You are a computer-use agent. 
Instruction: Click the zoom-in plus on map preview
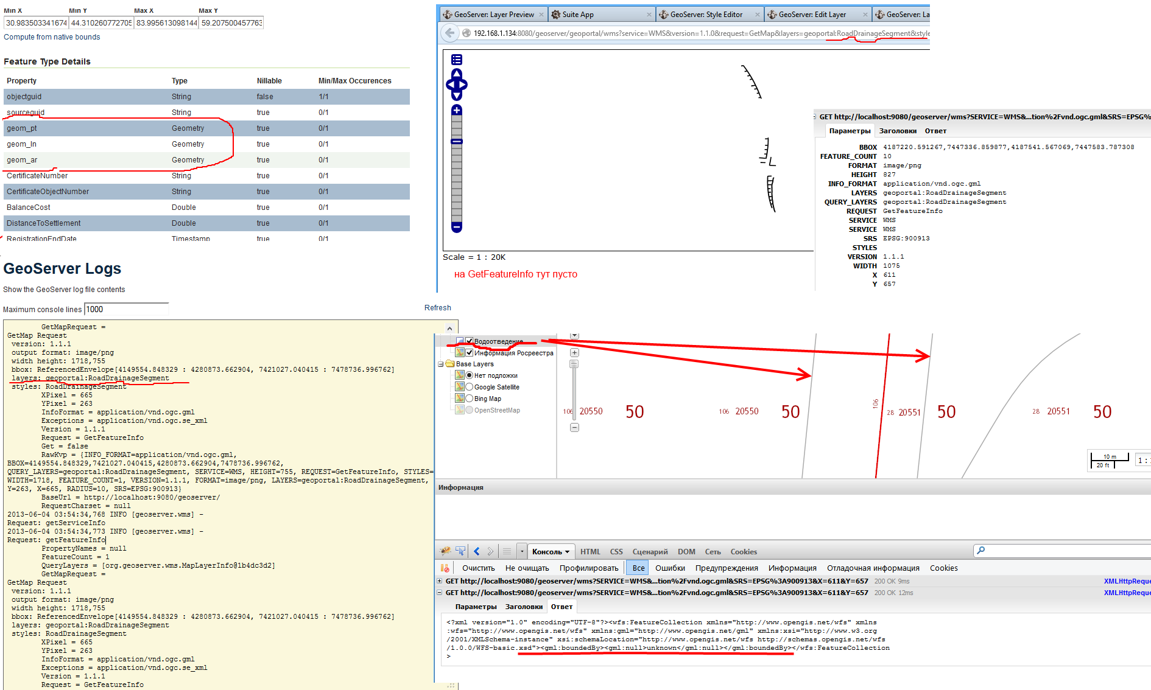[x=457, y=110]
